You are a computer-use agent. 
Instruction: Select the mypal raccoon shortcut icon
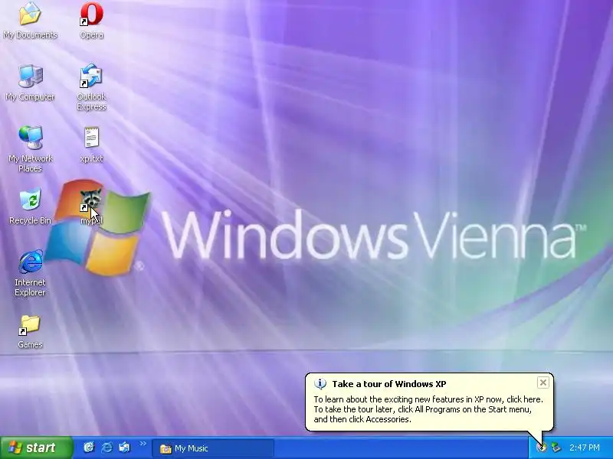pos(91,207)
